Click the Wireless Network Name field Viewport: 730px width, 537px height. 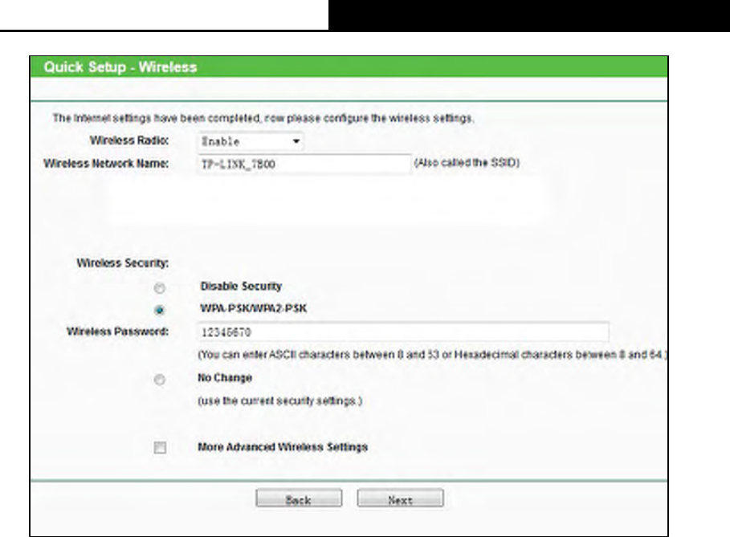tap(305, 164)
